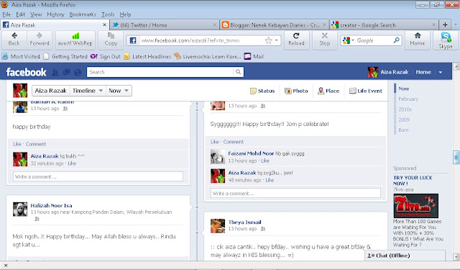
Task: Launch the Skype toolbar button
Action: coord(446,40)
